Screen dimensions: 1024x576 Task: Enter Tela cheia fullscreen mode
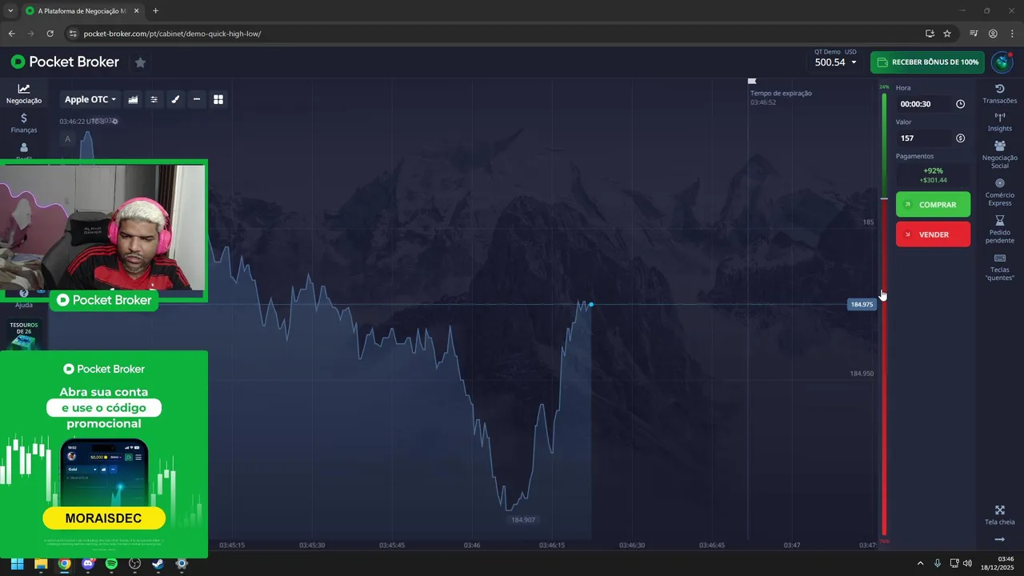[x=999, y=515]
